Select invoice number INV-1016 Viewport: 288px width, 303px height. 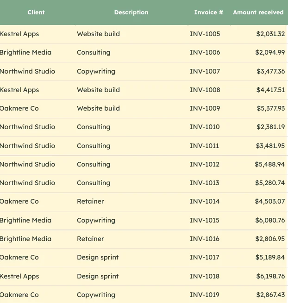click(x=205, y=239)
